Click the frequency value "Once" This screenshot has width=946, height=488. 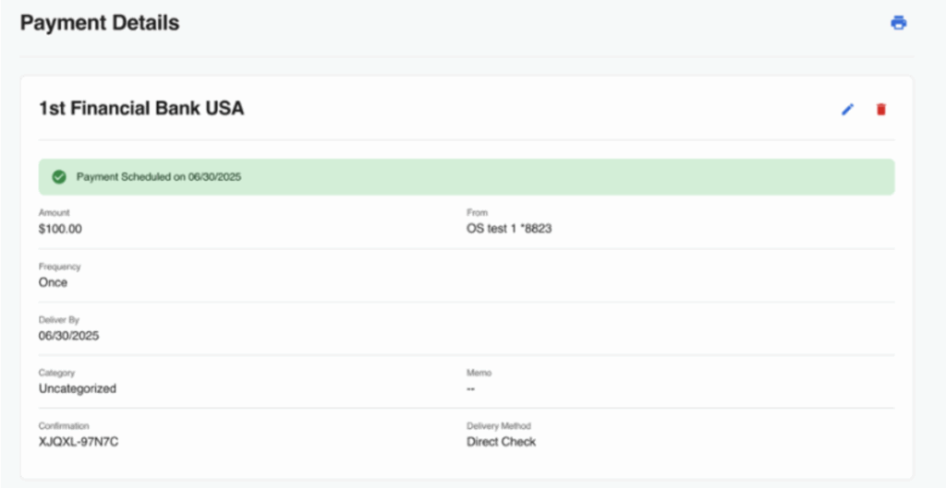tap(53, 282)
